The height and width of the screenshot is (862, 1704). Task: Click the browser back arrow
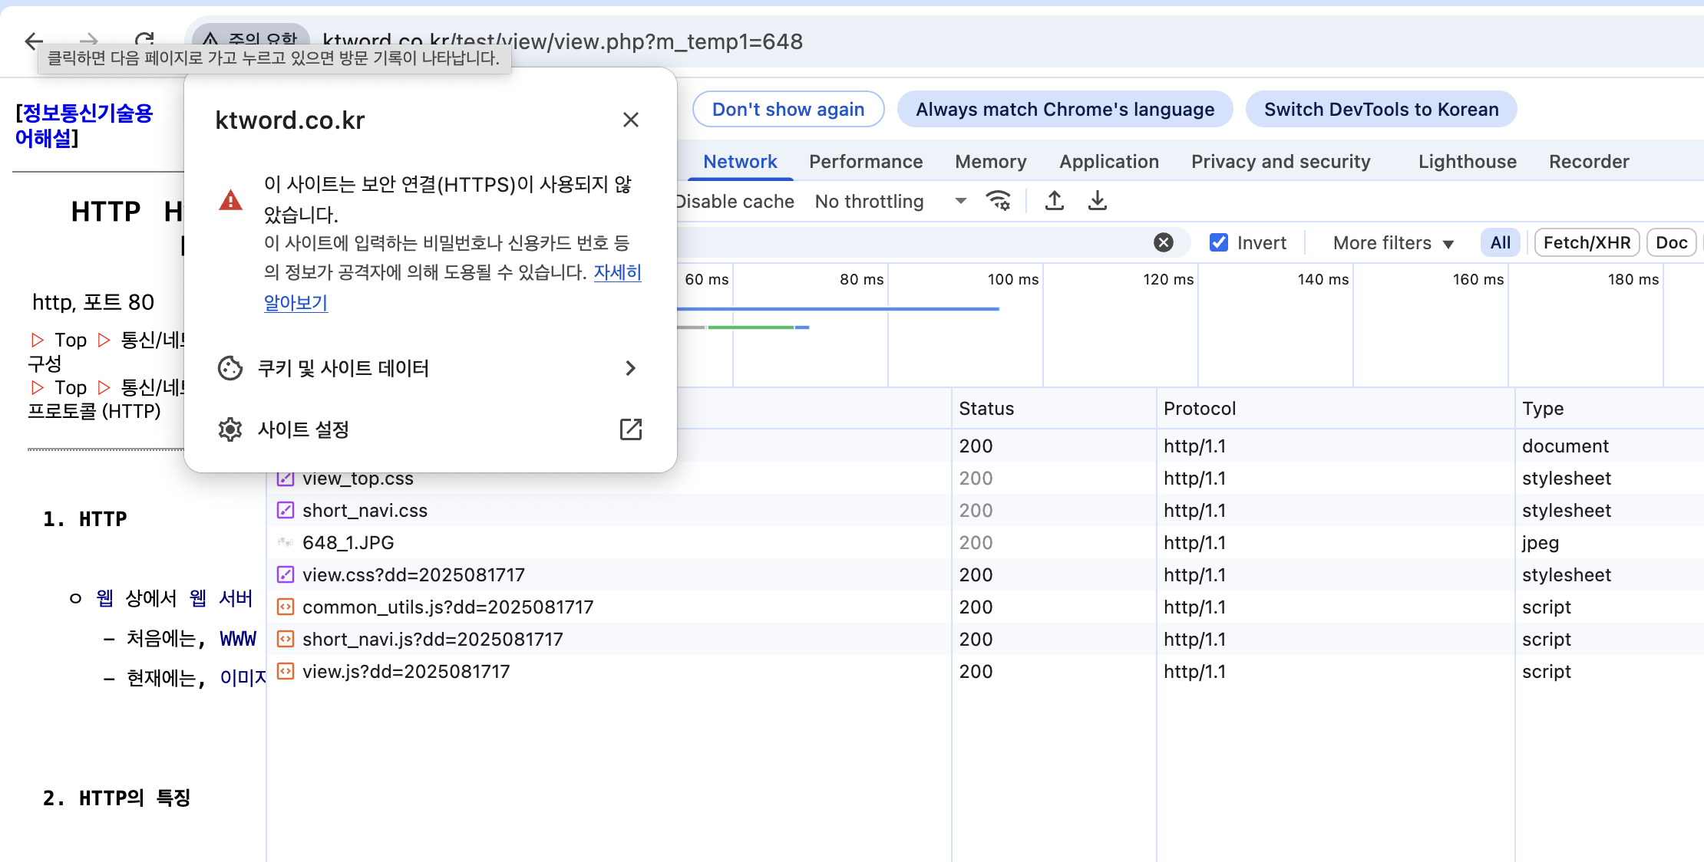(34, 41)
